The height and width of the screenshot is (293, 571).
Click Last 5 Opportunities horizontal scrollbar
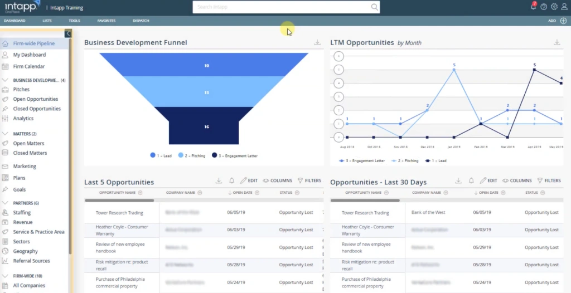[119, 200]
